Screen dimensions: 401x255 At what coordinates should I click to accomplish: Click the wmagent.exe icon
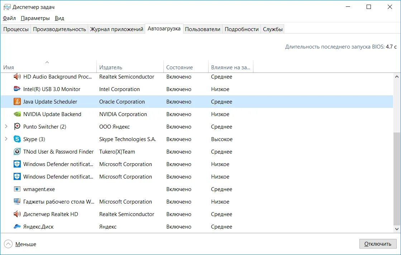(x=17, y=189)
